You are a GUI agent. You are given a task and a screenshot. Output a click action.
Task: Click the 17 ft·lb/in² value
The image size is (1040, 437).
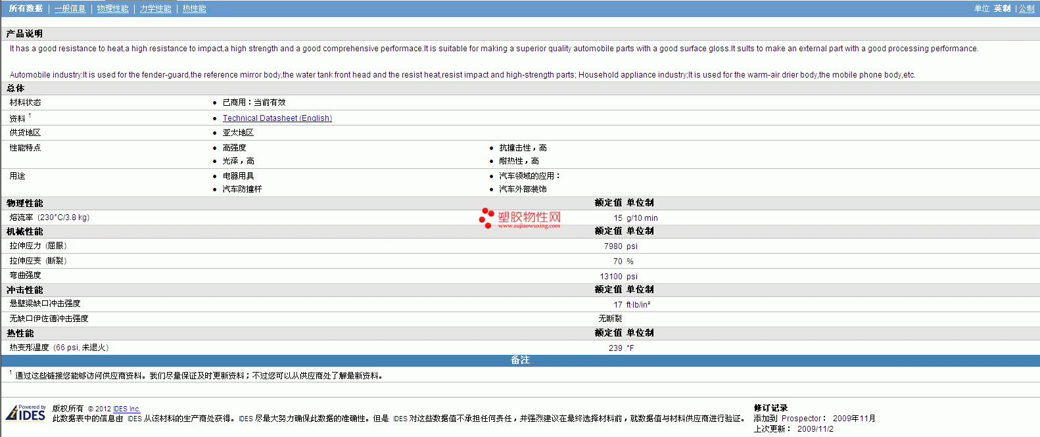(632, 305)
